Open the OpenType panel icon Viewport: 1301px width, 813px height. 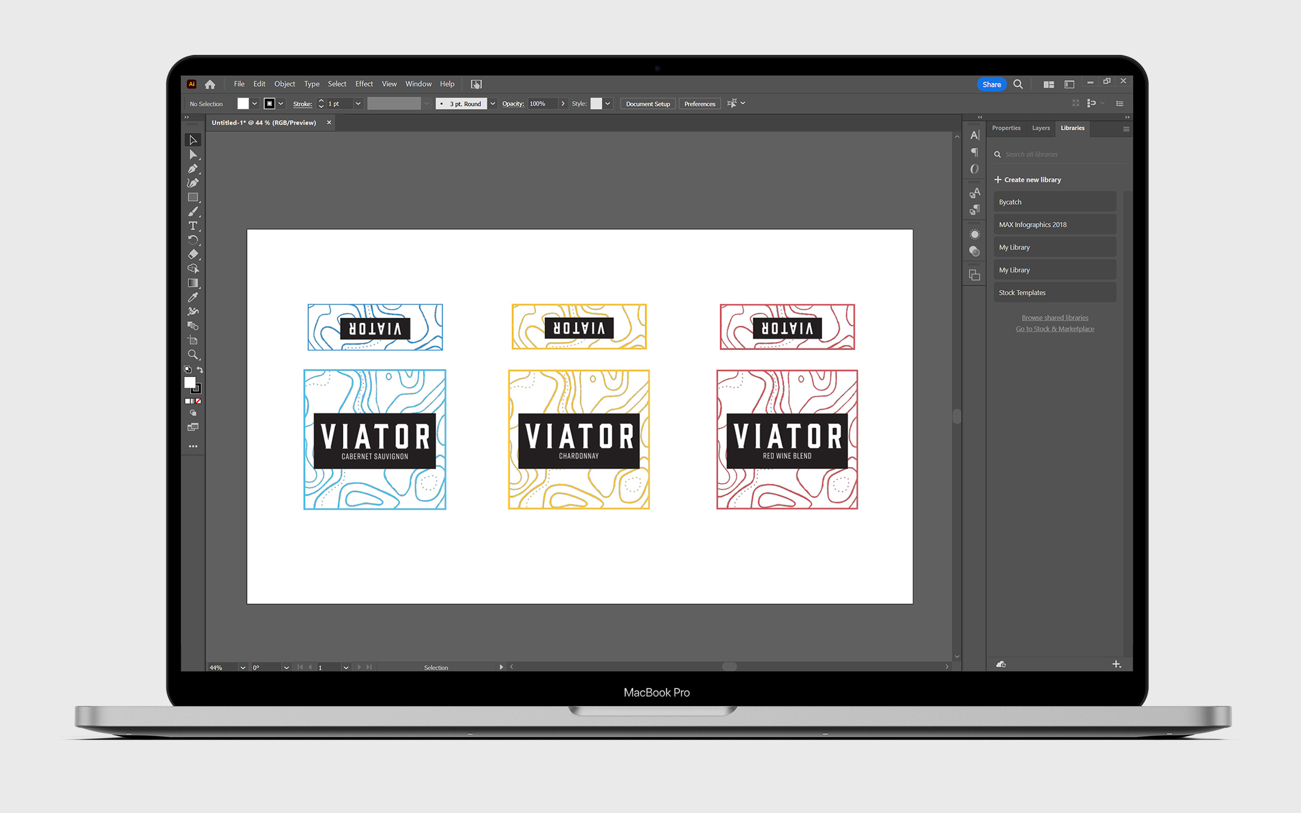click(975, 169)
